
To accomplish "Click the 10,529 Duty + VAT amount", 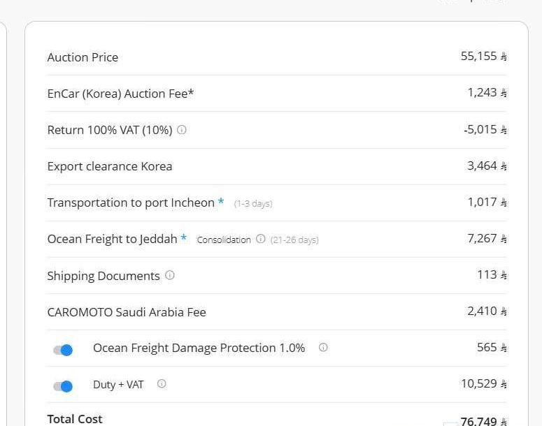I will (x=479, y=383).
